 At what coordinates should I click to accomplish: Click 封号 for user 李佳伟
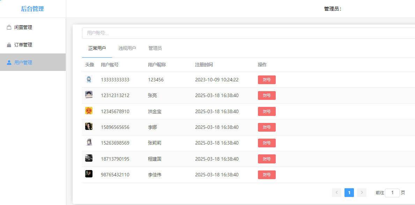267,175
